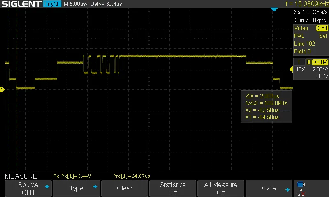The width and height of the screenshot is (329, 197).
Task: Click the USB connection status icon
Action: coord(301,184)
